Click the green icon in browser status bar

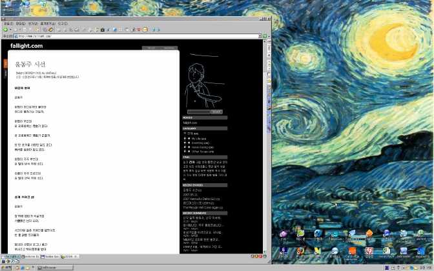click(x=265, y=257)
